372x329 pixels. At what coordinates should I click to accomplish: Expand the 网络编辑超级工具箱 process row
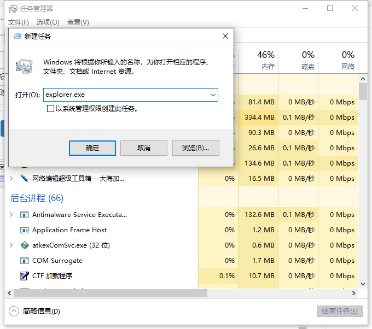pyautogui.click(x=11, y=179)
